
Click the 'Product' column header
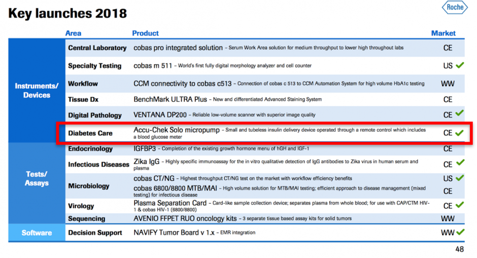(x=146, y=33)
